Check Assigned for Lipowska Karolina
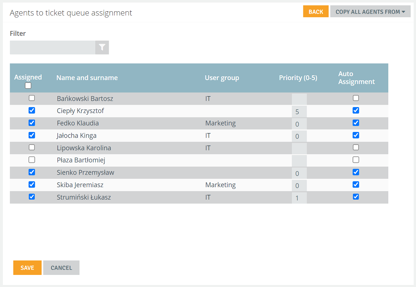The image size is (416, 287). tap(32, 147)
